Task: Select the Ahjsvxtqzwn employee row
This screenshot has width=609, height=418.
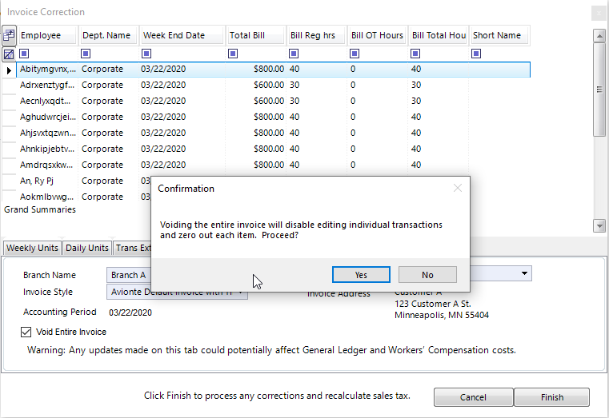Action: [273, 133]
